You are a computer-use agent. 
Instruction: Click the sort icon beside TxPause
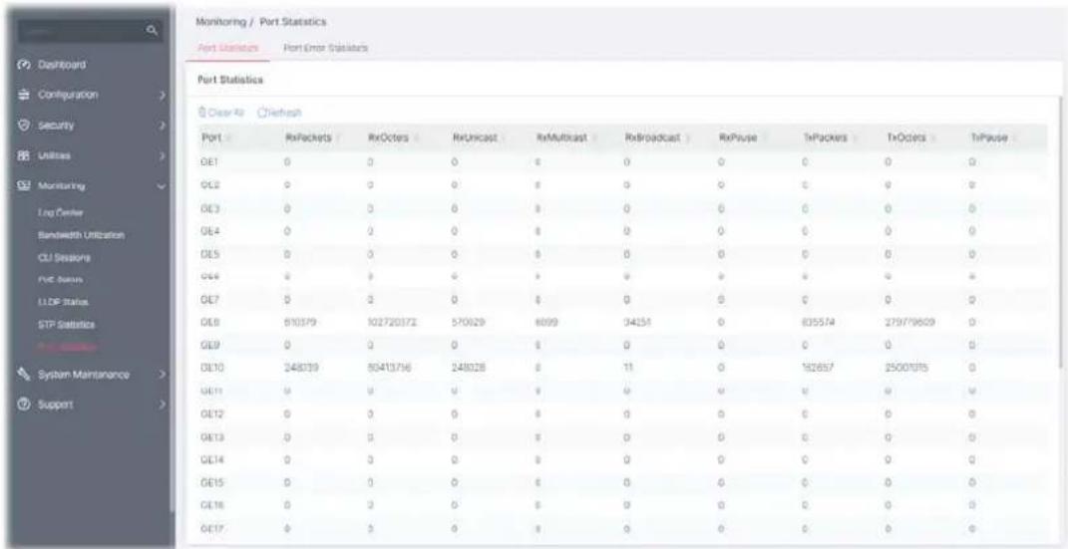tap(1015, 138)
